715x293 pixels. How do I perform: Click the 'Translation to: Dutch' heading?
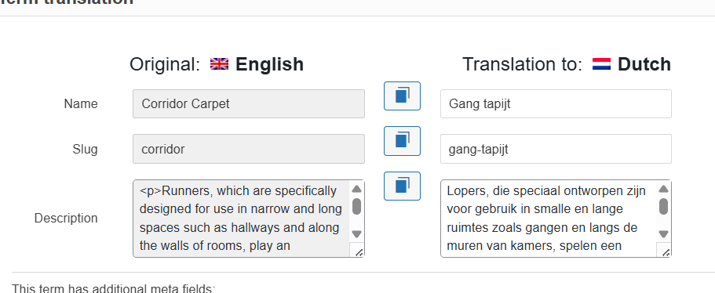click(x=567, y=64)
